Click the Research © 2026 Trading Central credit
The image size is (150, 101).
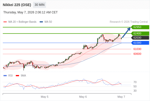pyautogui.click(x=129, y=22)
